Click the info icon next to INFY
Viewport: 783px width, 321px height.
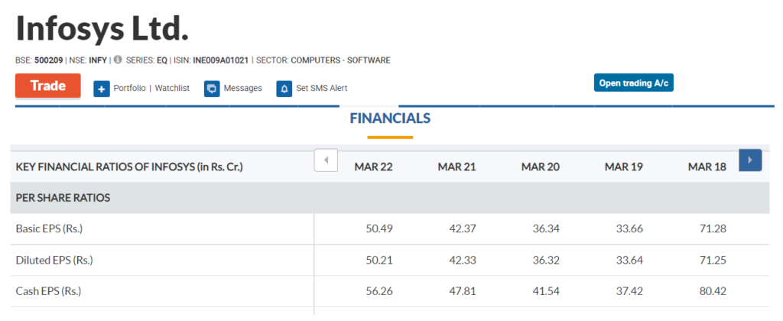pos(117,60)
